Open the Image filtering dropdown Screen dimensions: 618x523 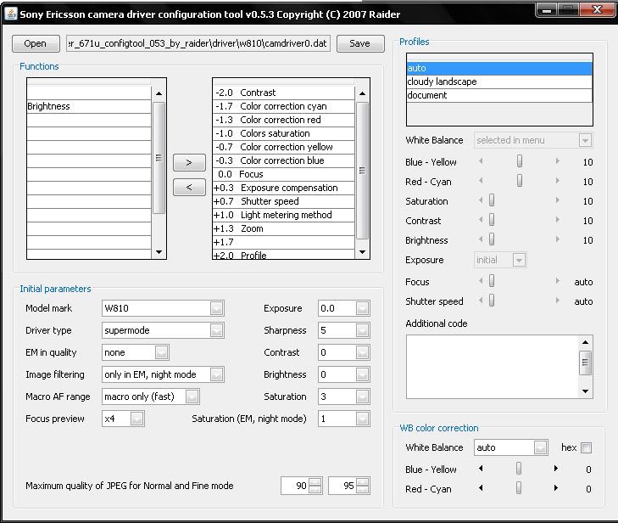click(216, 374)
